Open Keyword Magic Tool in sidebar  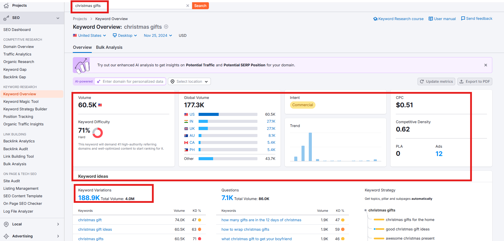click(21, 102)
